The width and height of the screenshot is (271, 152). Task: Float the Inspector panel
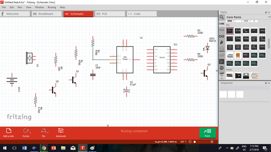tap(266, 83)
